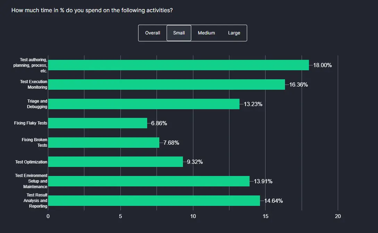Select the Test Optimization bar

coord(115,162)
